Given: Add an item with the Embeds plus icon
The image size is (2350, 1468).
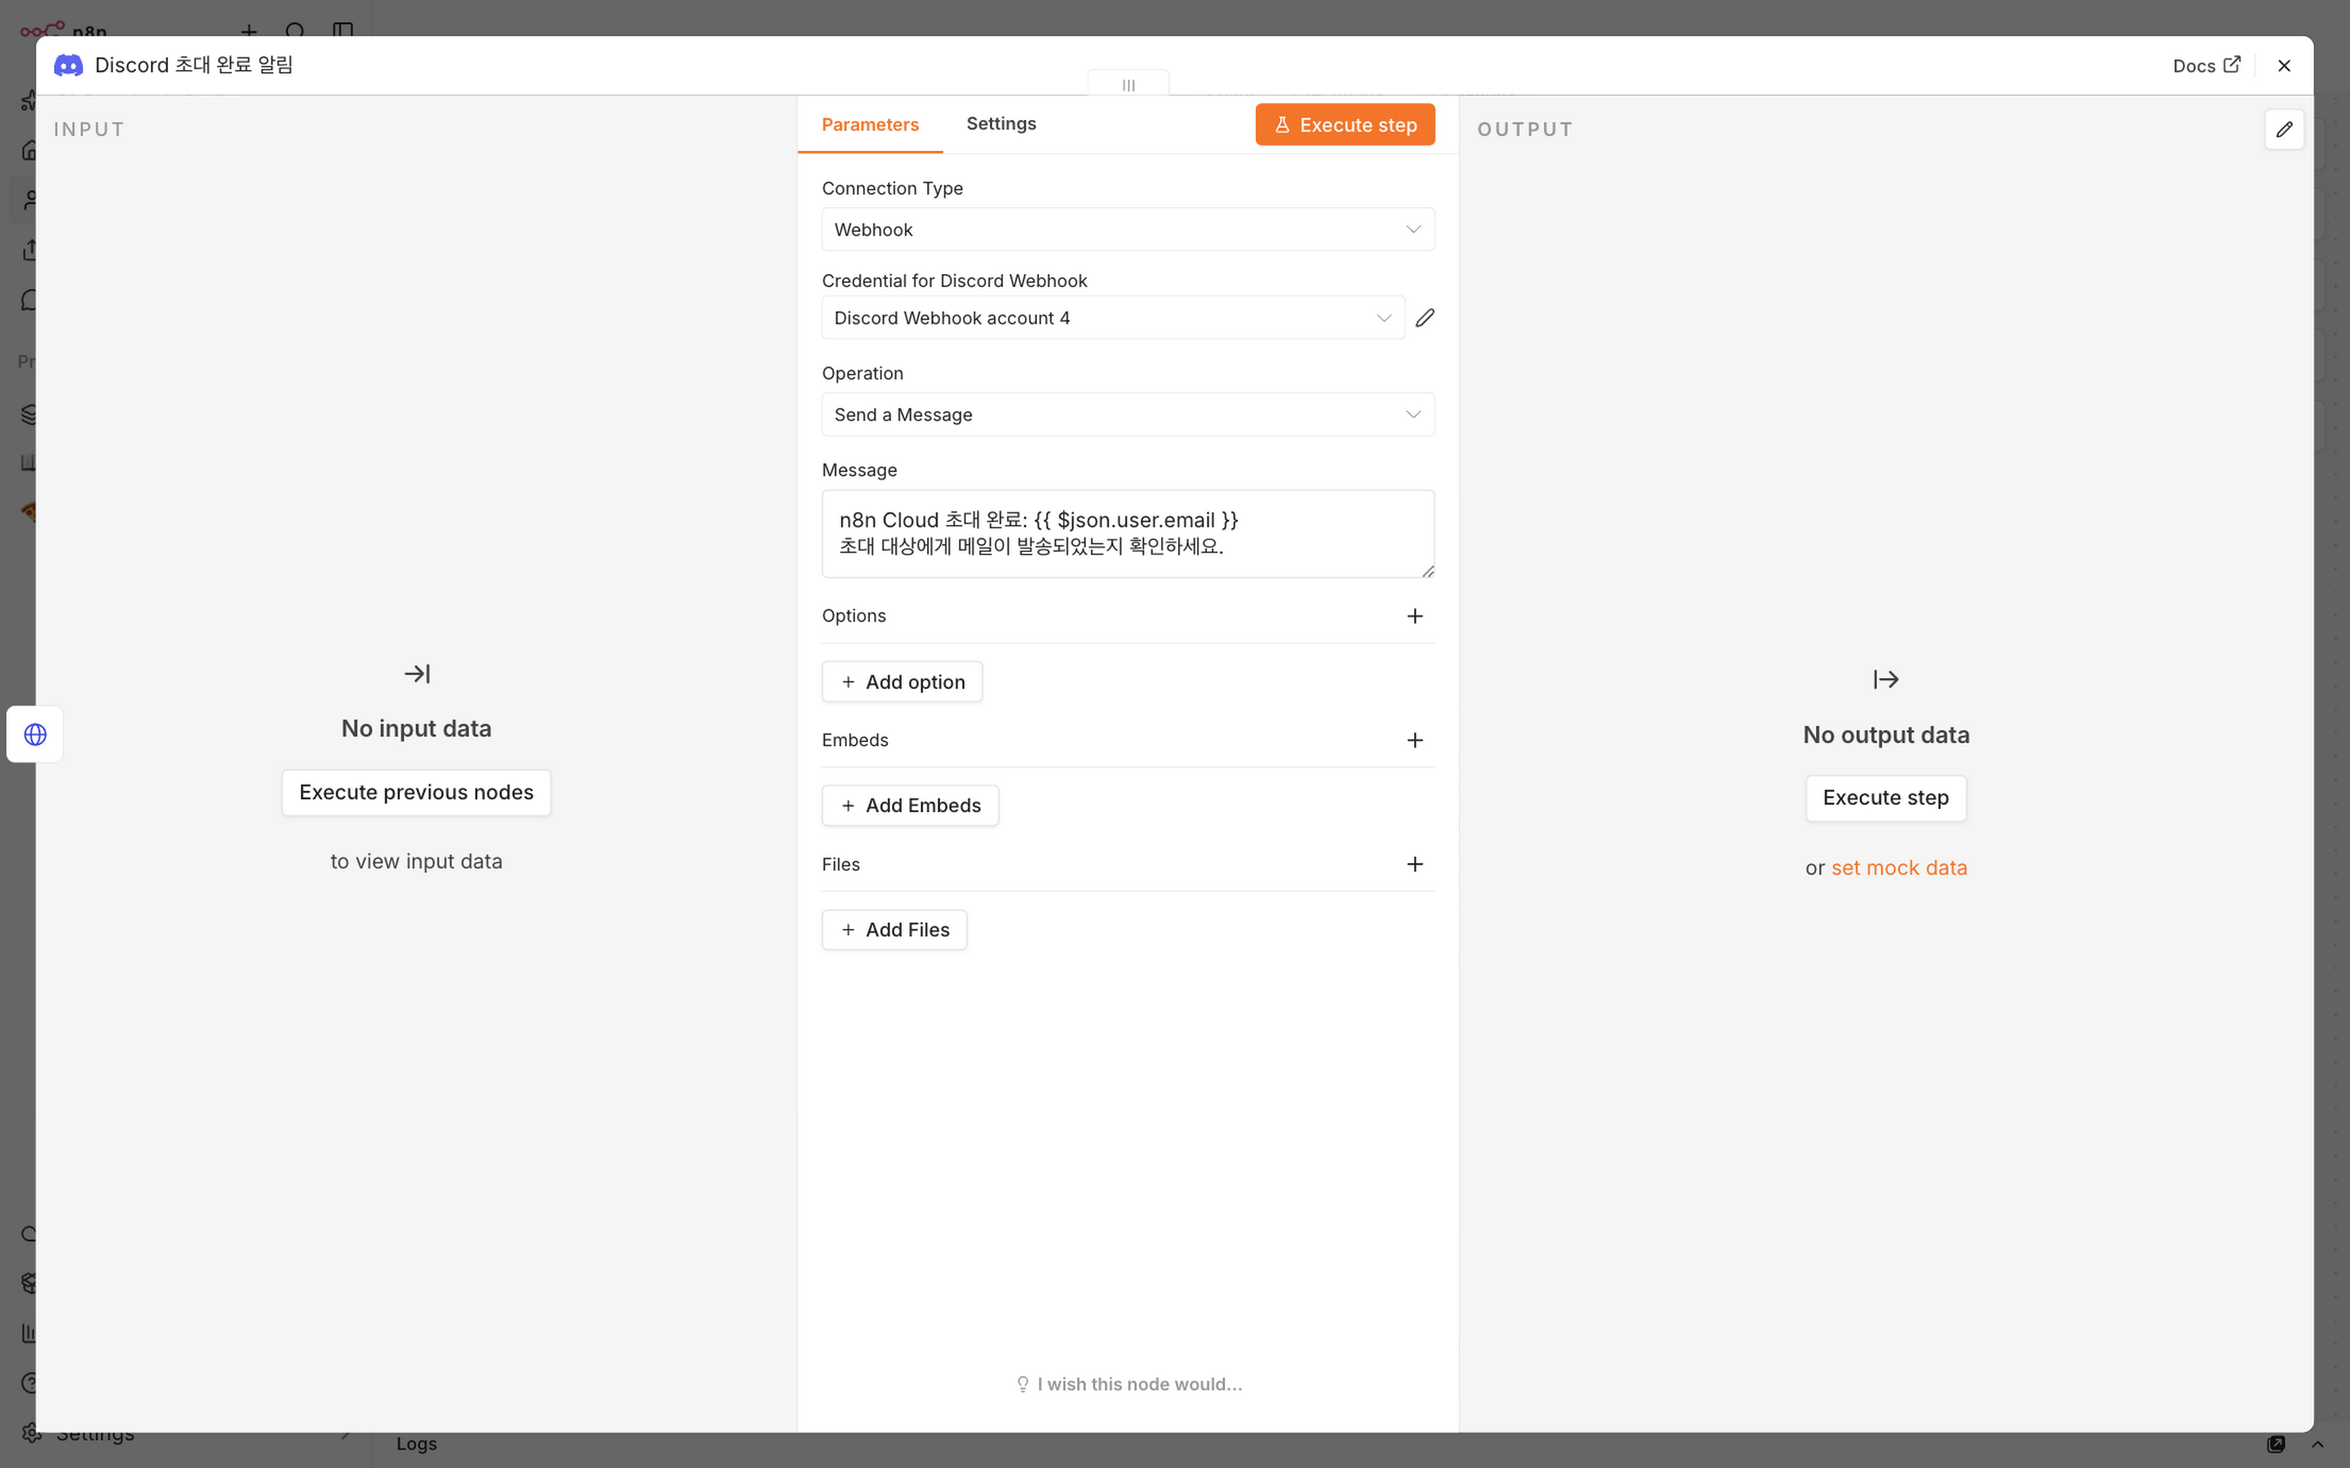Looking at the screenshot, I should pyautogui.click(x=1415, y=740).
